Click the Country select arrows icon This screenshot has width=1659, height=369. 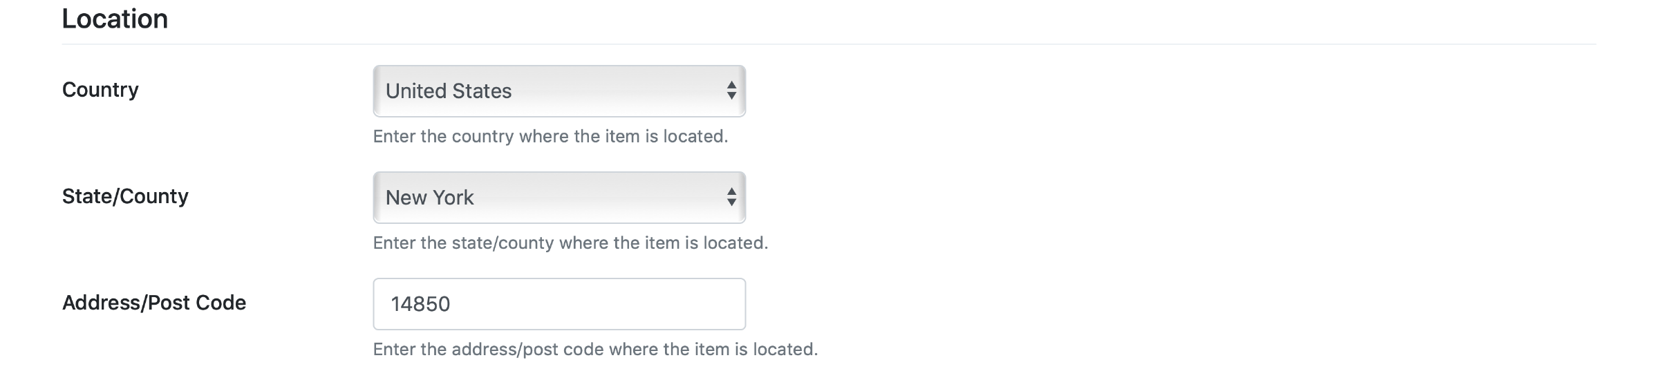[x=731, y=91]
